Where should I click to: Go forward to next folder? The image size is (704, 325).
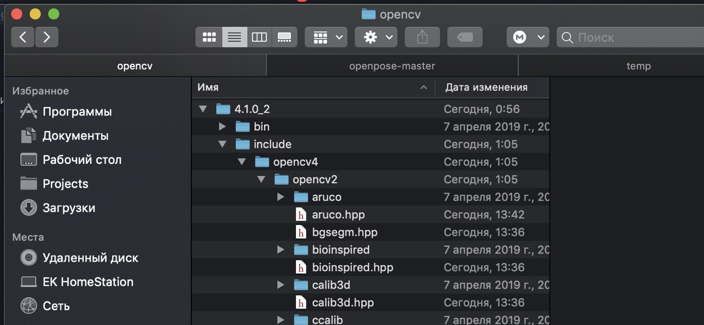tap(47, 37)
